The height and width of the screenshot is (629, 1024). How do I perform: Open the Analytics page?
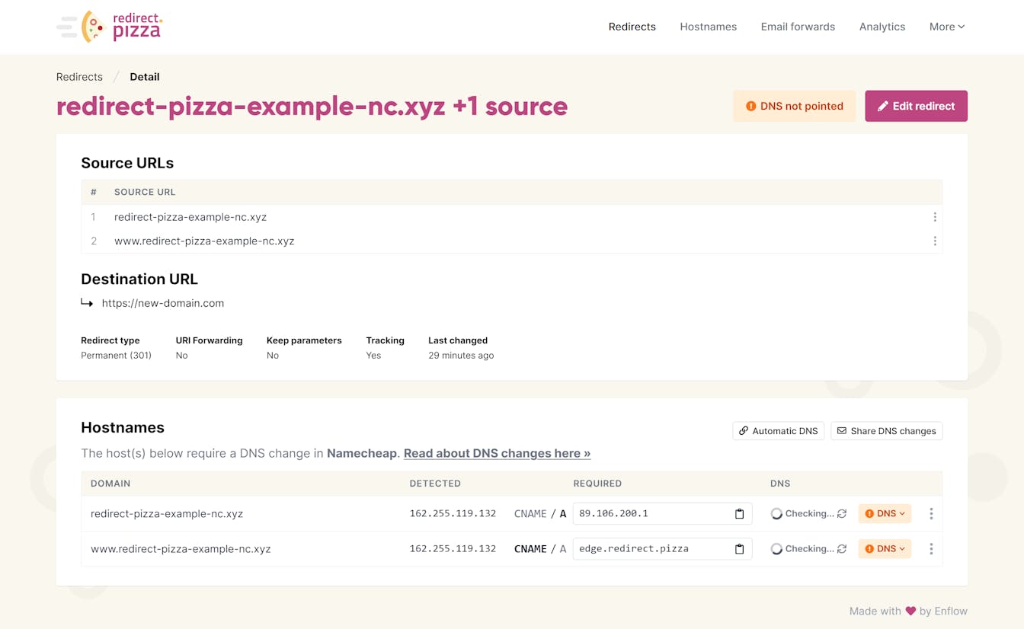(882, 27)
